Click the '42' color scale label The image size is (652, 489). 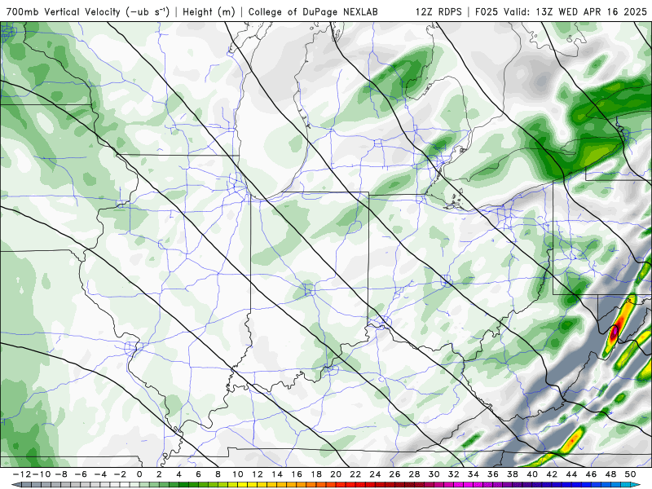pyautogui.click(x=552, y=474)
